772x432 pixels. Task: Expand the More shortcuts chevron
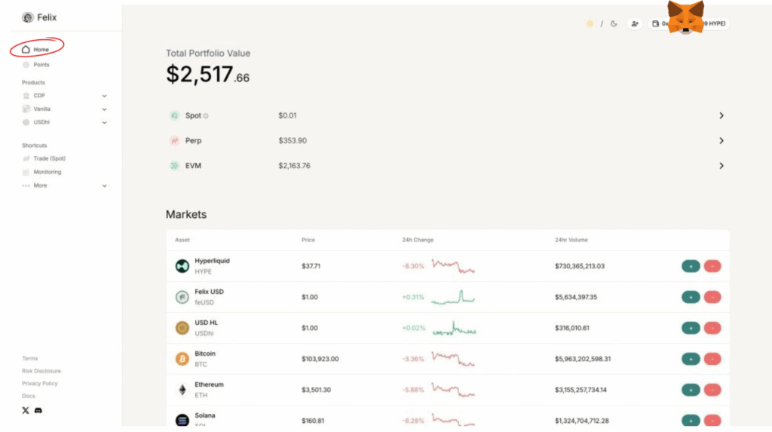[x=104, y=185]
